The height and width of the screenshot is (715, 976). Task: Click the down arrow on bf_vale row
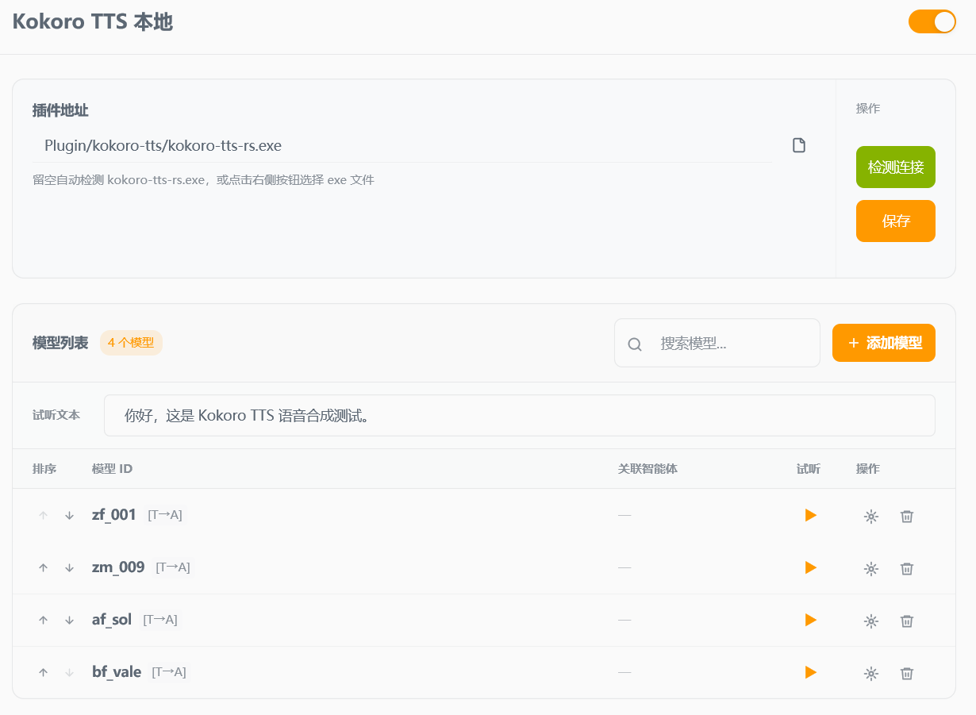(69, 673)
